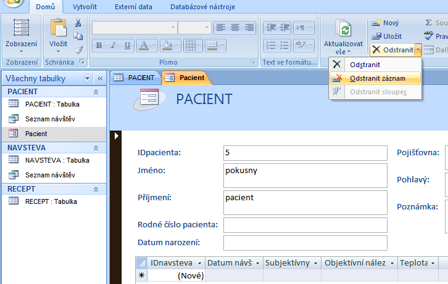Click the text highlight ab icon
Viewport: 448px width, 284px height.
[x=301, y=46]
